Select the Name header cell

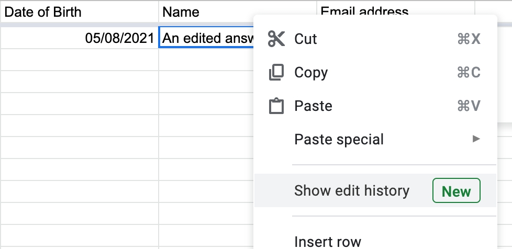pos(237,12)
